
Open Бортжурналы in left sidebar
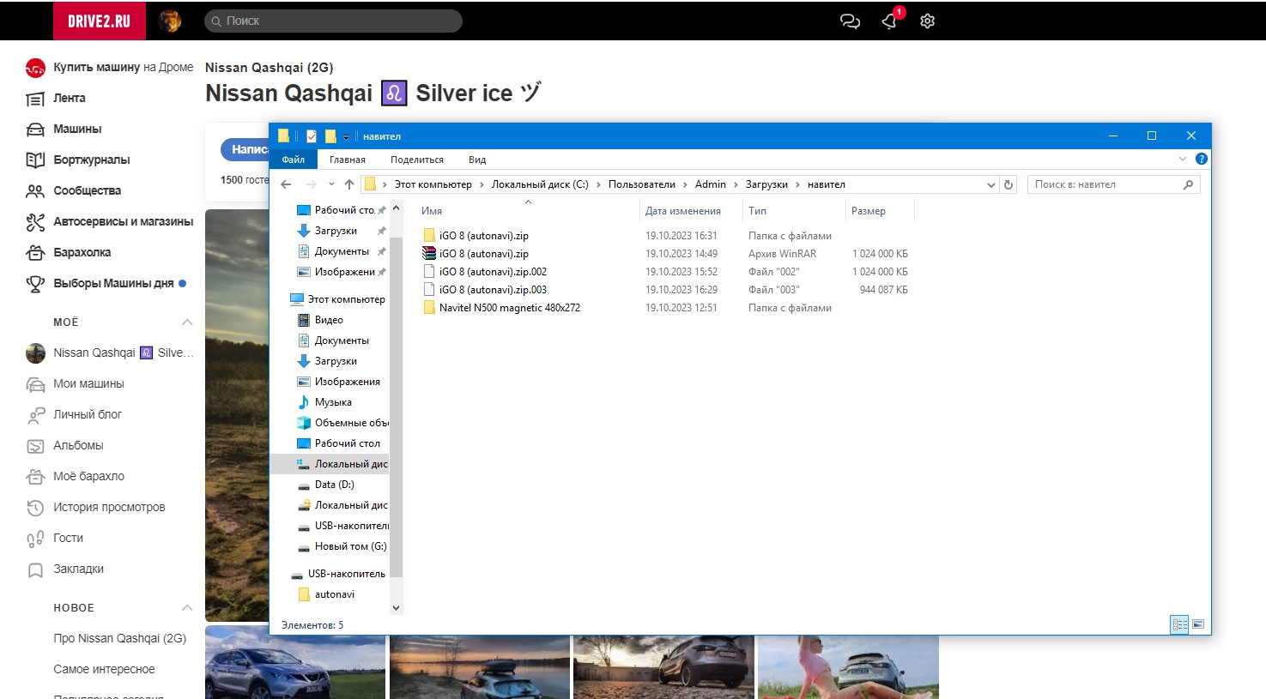91,160
